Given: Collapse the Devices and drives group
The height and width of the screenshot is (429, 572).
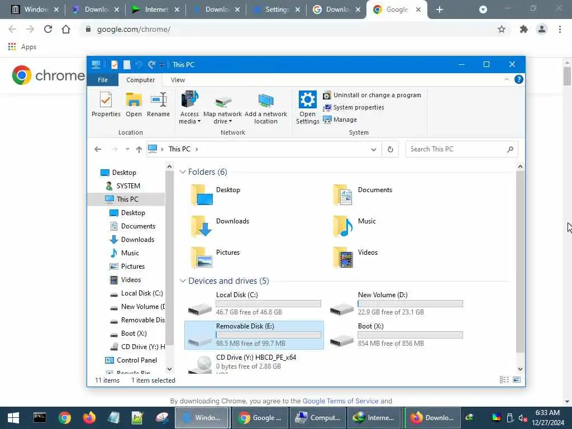Looking at the screenshot, I should pos(183,281).
